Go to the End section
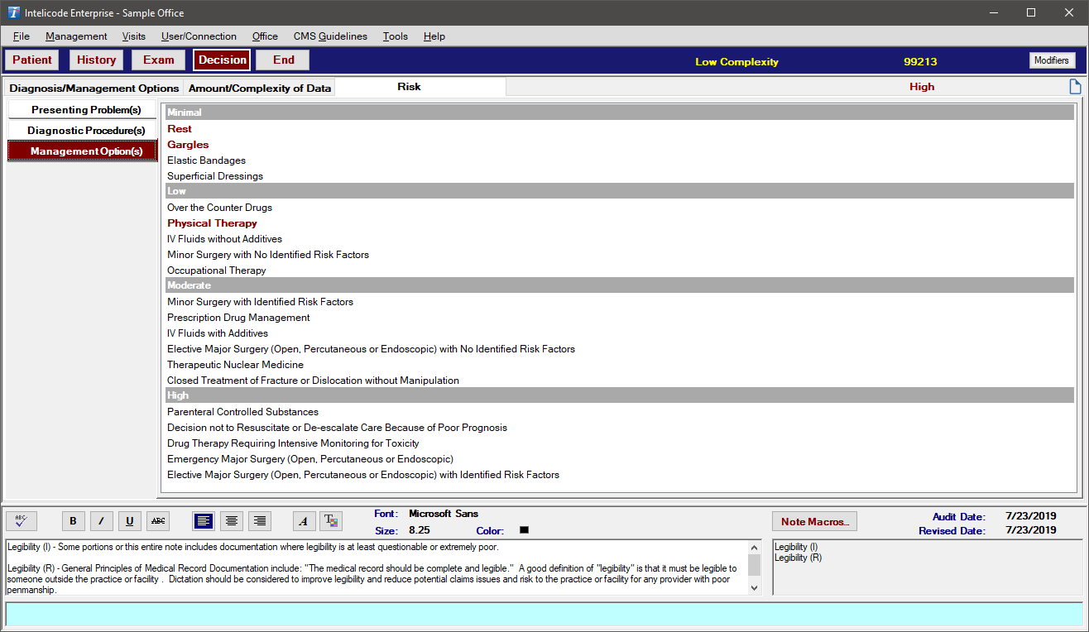This screenshot has height=632, width=1089. point(283,60)
